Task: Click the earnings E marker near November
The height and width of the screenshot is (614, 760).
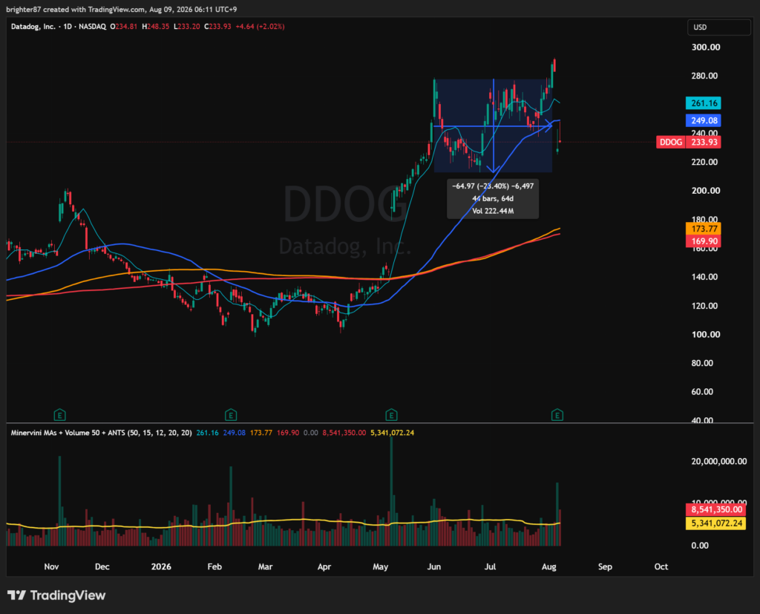Action: [x=59, y=415]
